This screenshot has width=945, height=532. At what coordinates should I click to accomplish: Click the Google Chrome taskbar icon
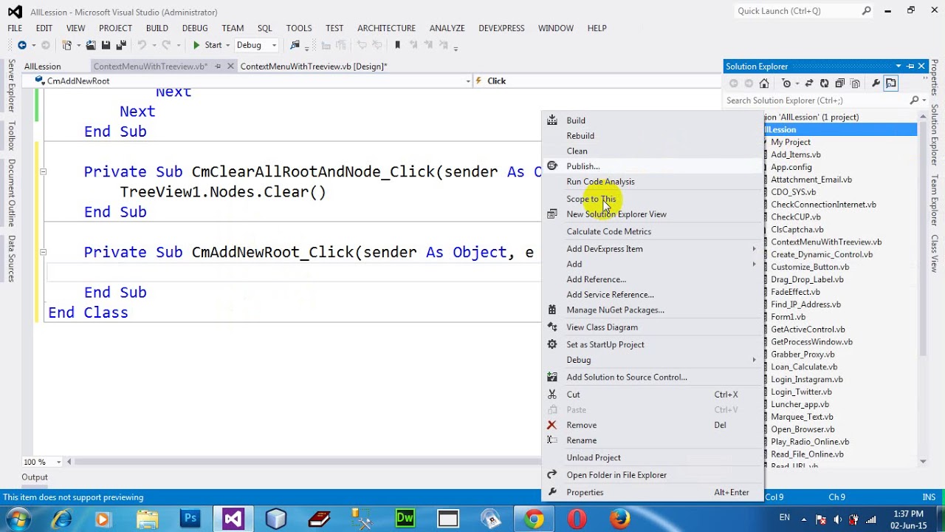coord(535,519)
